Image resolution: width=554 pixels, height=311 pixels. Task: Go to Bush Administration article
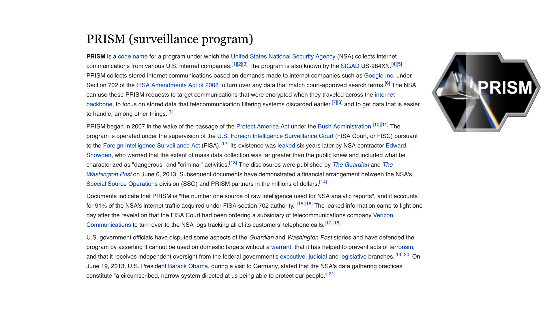tap(344, 126)
